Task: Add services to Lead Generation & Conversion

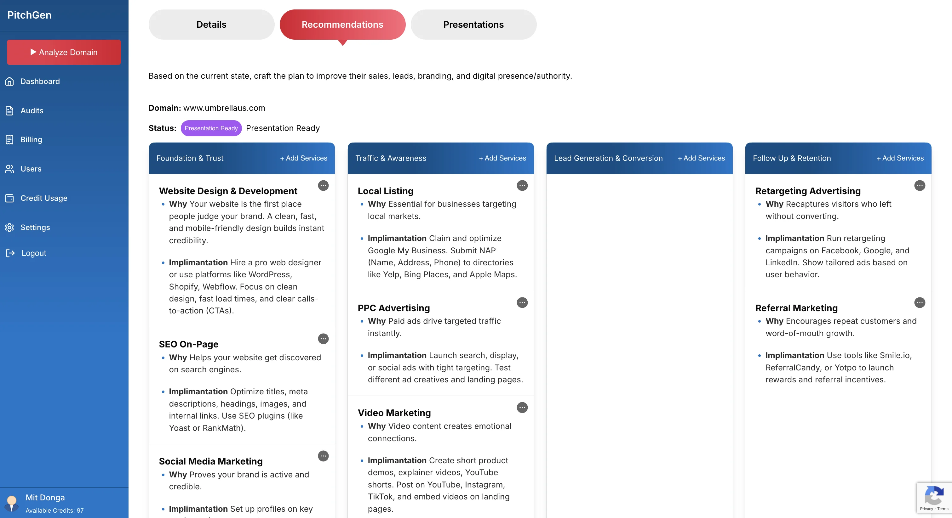Action: click(701, 158)
